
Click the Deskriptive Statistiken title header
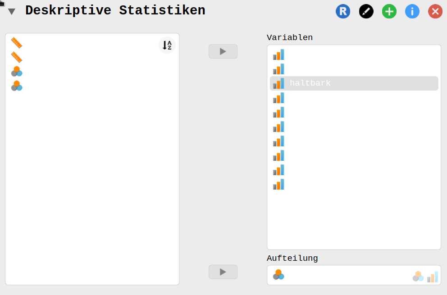coord(115,10)
